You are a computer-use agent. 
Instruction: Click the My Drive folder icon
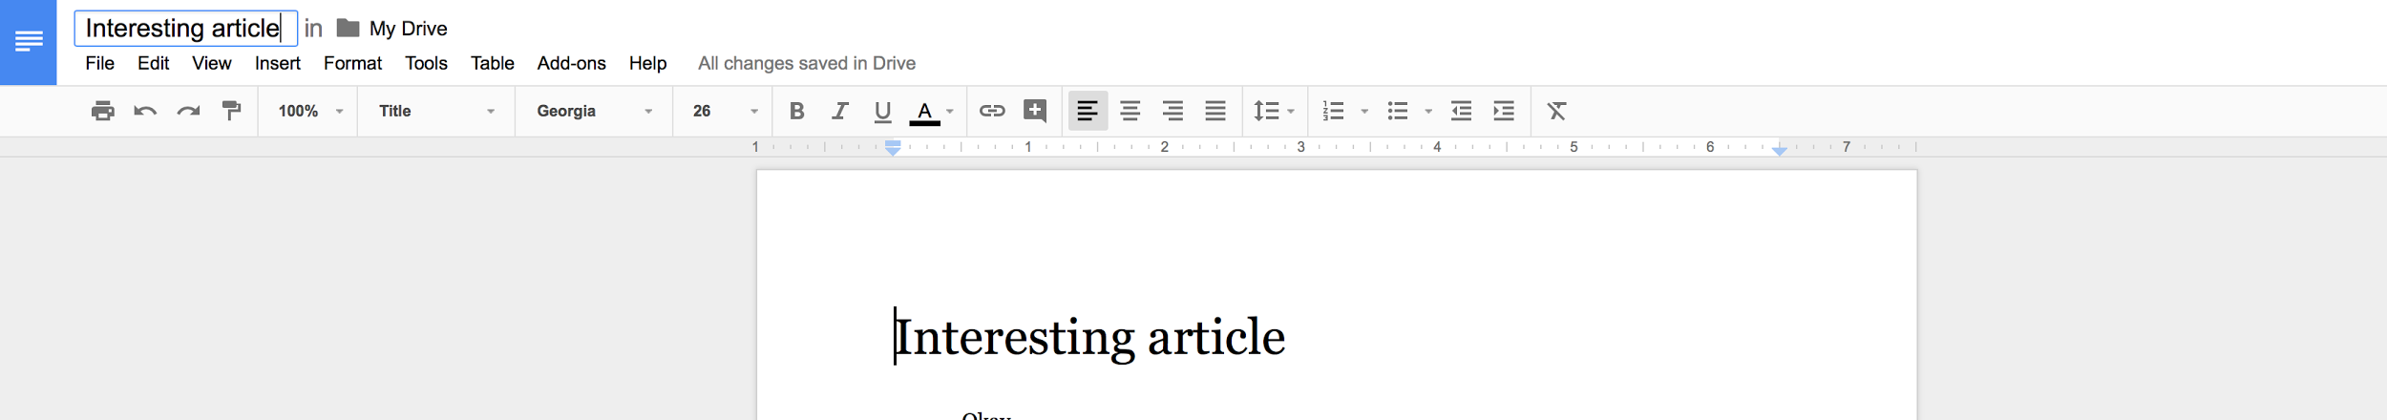[349, 28]
